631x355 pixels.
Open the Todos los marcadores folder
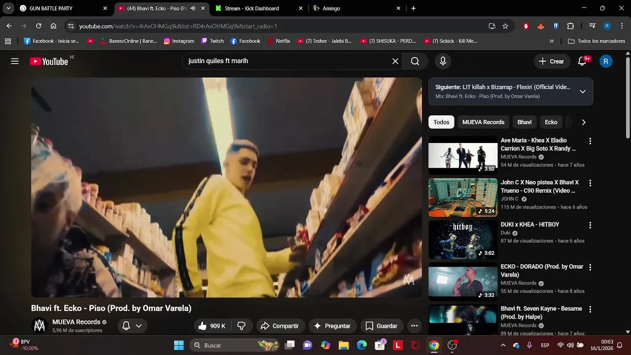[x=596, y=41]
